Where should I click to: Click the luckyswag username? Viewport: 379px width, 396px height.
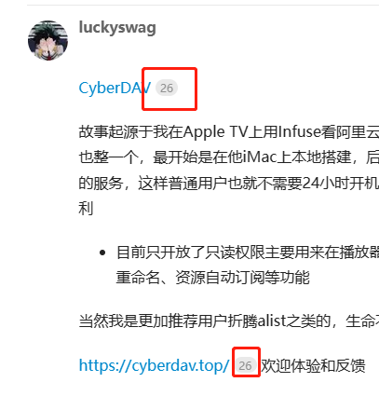coord(117,28)
